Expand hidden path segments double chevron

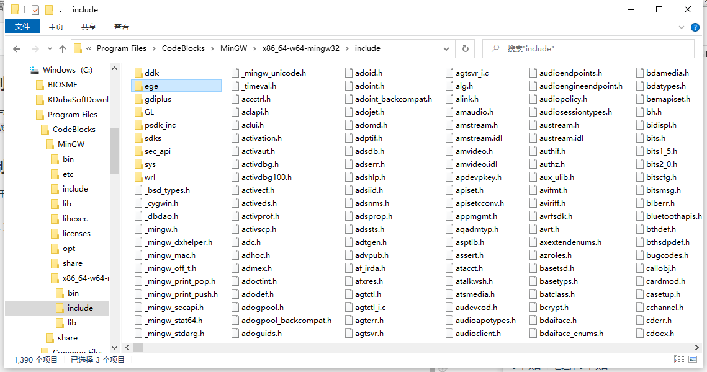(89, 48)
